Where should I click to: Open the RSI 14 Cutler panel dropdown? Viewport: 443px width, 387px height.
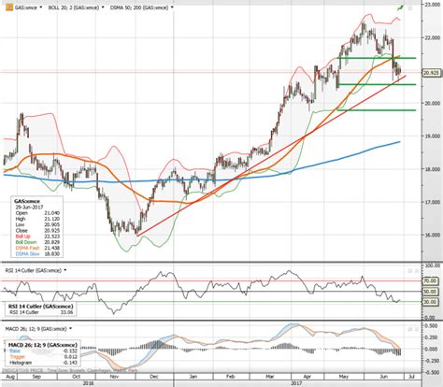[x=65, y=270]
